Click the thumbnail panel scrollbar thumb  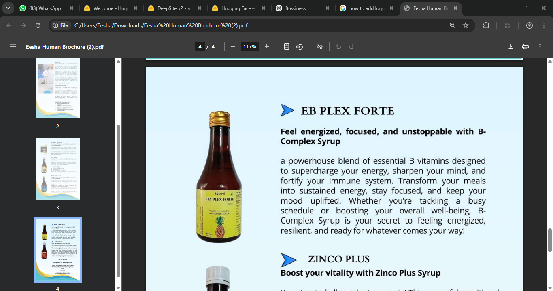point(118,201)
